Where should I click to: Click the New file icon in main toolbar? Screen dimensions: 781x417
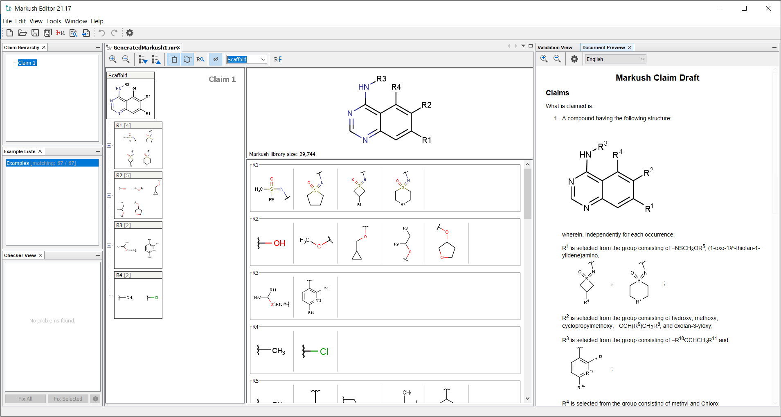[x=10, y=33]
